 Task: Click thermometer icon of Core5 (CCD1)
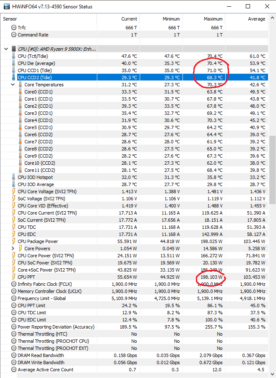(20, 127)
